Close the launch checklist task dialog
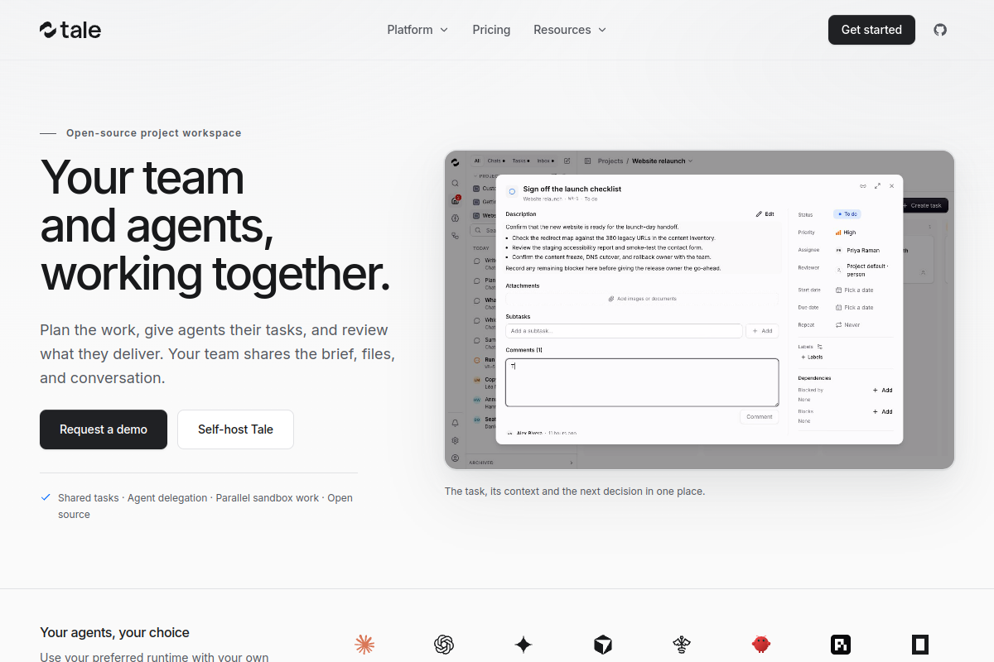The width and height of the screenshot is (994, 662). [x=891, y=186]
